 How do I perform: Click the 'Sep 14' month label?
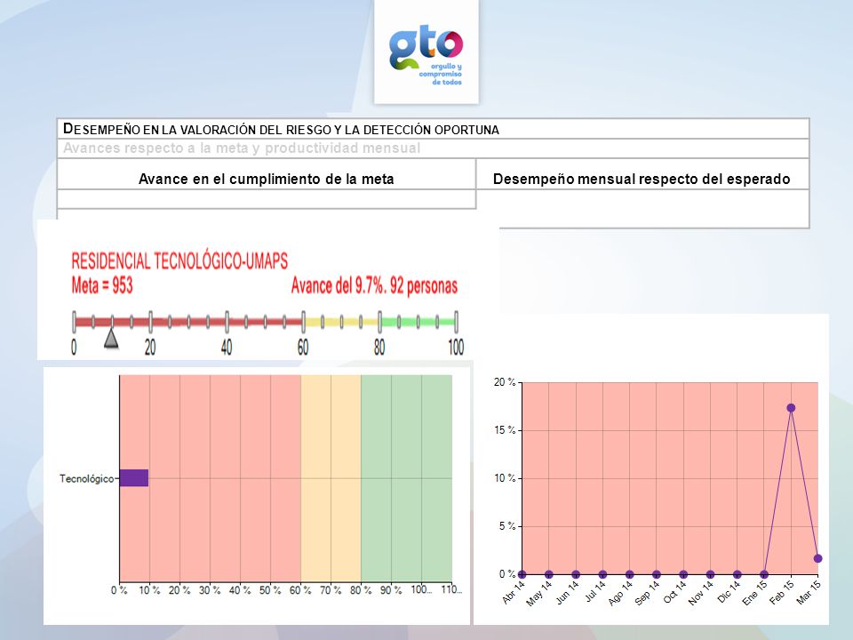pos(647,593)
